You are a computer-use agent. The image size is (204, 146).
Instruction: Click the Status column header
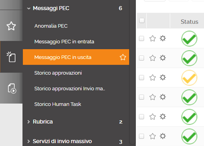[189, 22]
